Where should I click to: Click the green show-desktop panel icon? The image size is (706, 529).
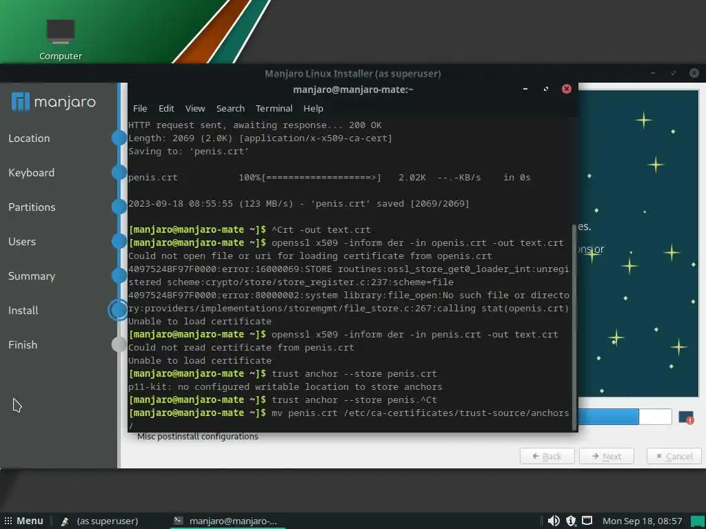click(698, 521)
